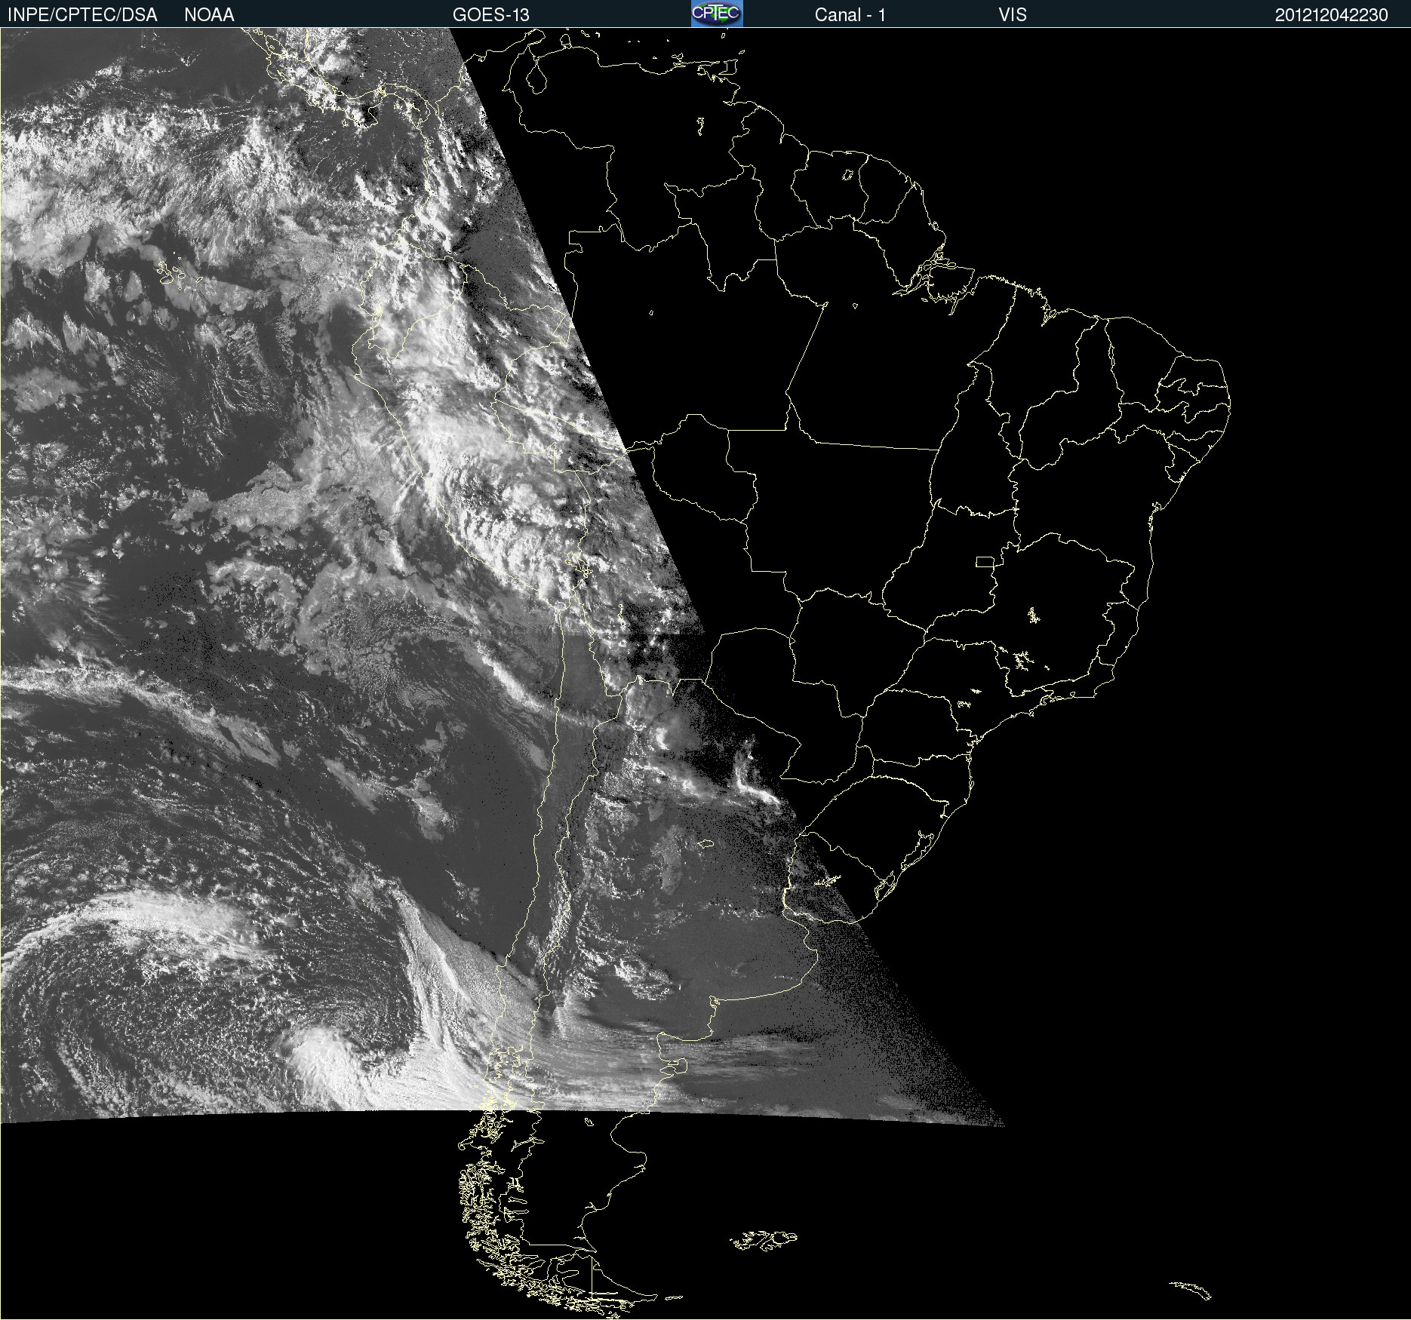Click the NOAA label in header
This screenshot has height=1320, width=1411.
click(209, 15)
